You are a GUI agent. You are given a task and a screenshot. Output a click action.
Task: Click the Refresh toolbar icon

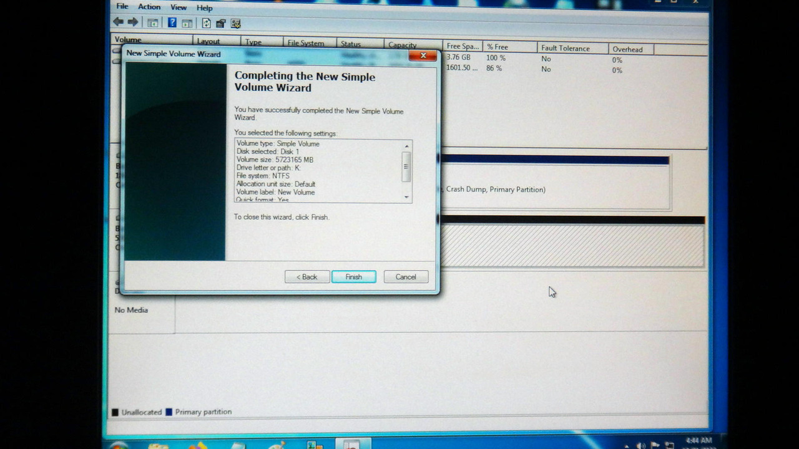click(206, 23)
